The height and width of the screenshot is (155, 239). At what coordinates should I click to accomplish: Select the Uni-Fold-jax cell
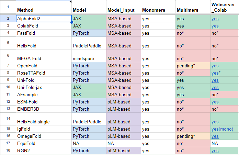44,87
